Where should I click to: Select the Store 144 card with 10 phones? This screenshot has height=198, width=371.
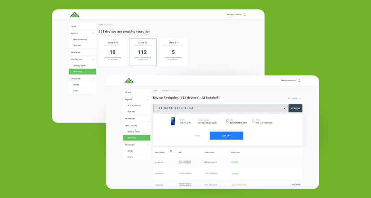click(x=112, y=52)
